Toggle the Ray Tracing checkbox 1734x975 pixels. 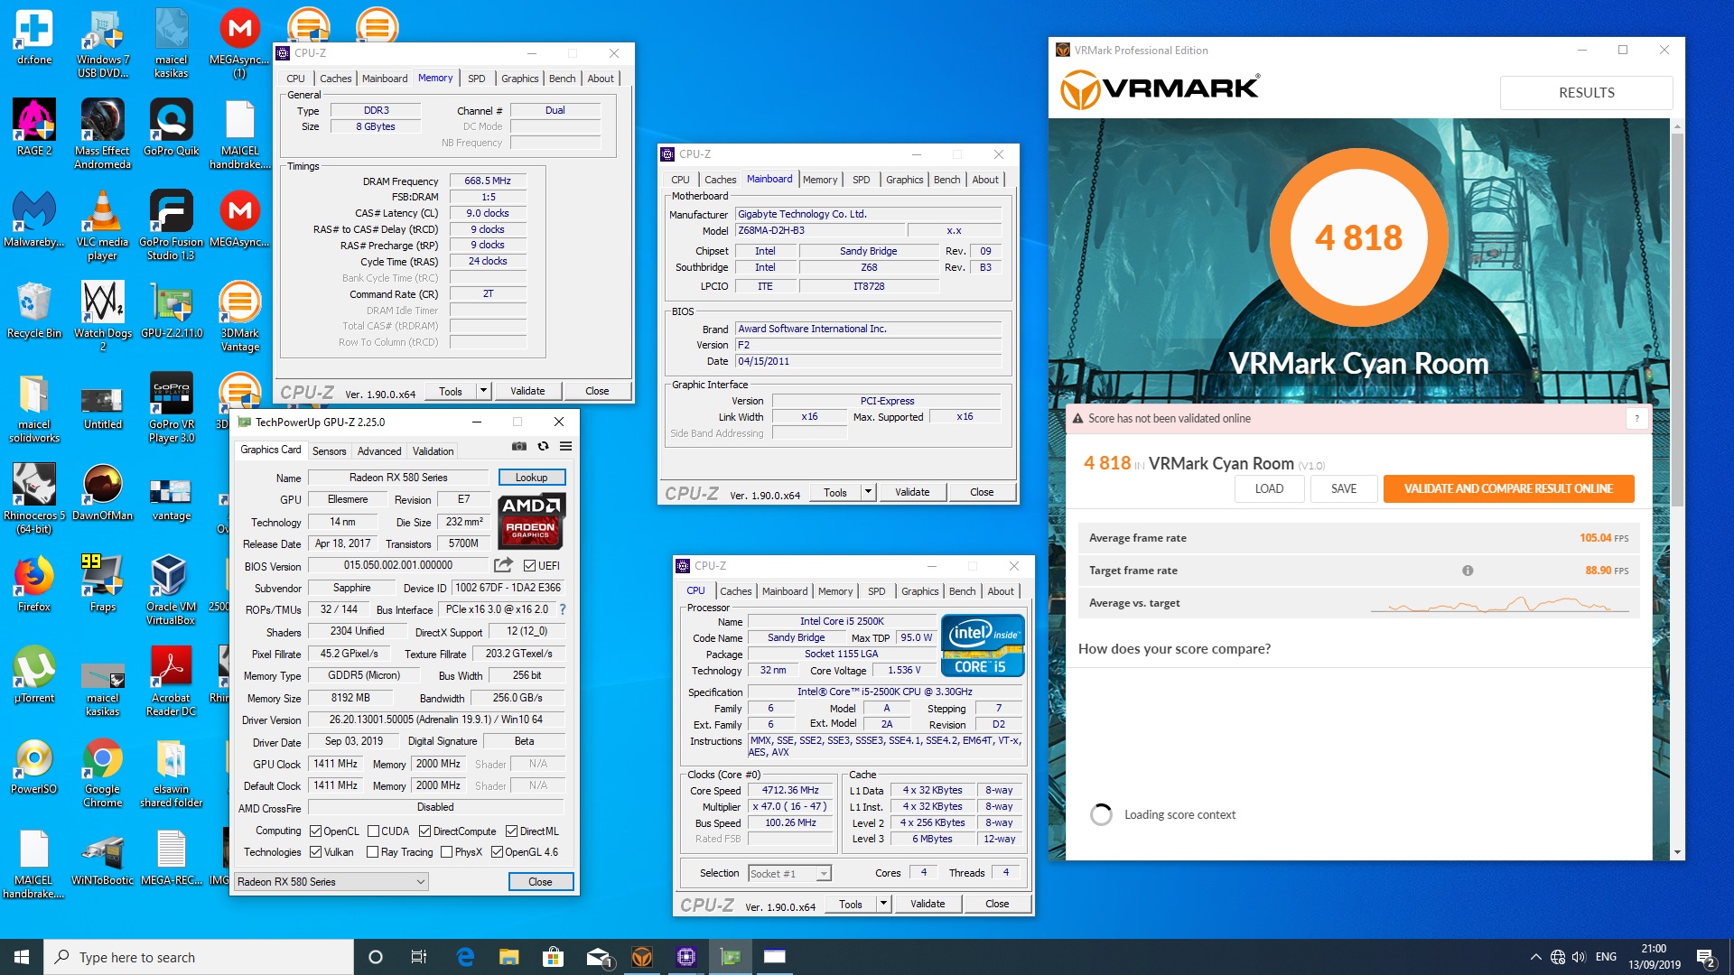(x=373, y=852)
